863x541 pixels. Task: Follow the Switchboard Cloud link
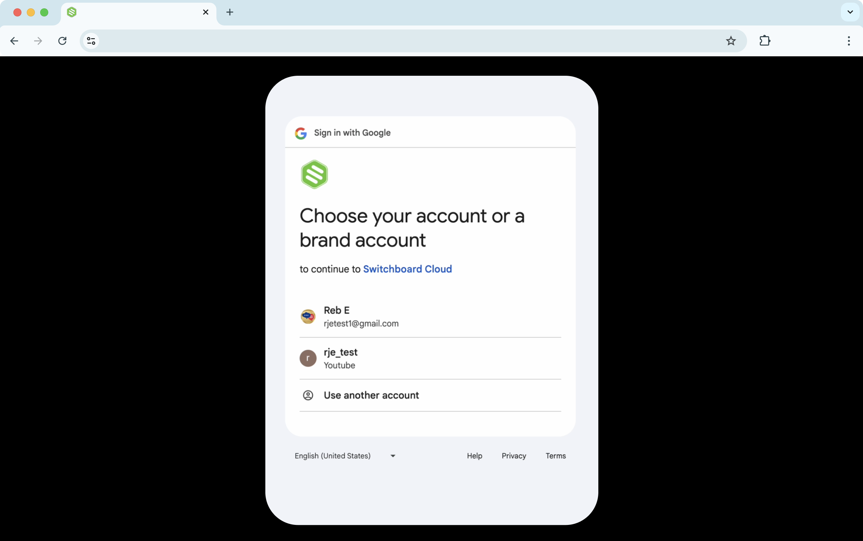coord(408,269)
